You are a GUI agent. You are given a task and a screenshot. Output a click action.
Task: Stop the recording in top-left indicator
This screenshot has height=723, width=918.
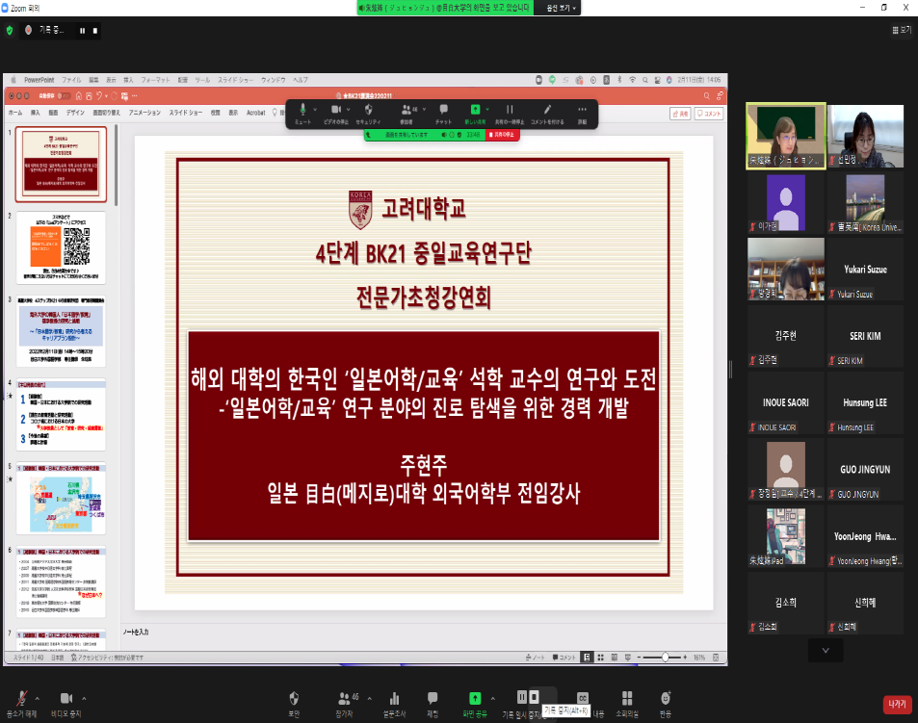pyautogui.click(x=95, y=31)
